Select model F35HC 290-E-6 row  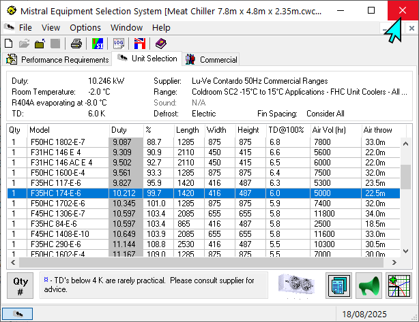(x=203, y=244)
